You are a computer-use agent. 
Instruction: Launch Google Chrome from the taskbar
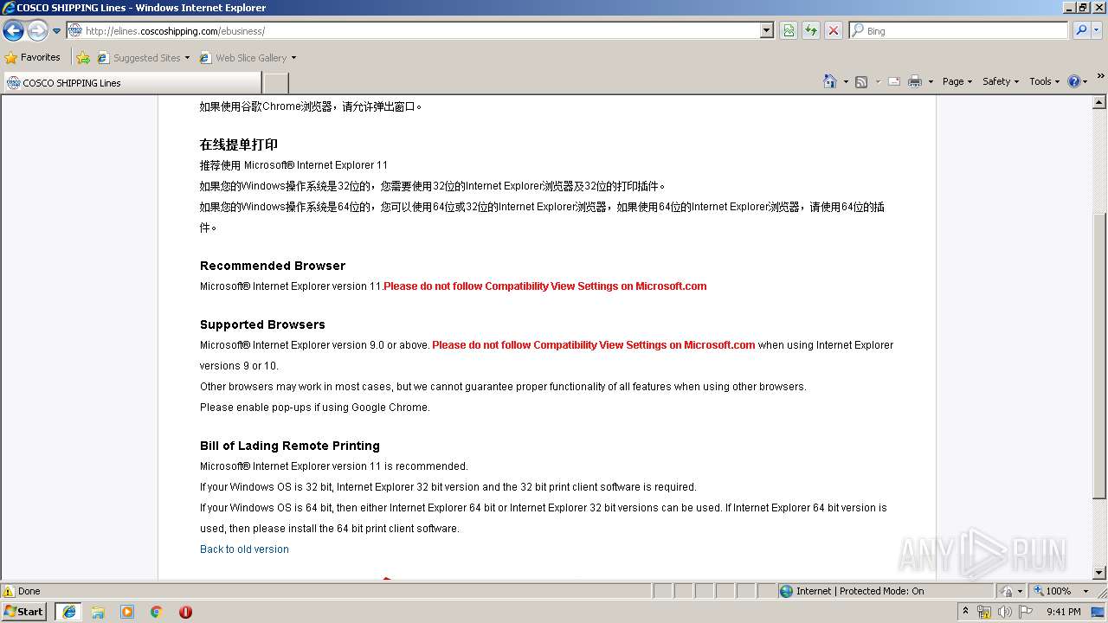(157, 612)
